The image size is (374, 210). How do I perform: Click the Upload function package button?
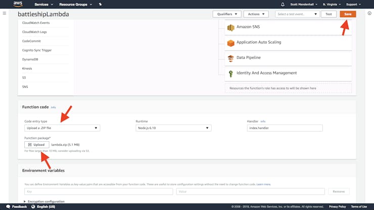pyautogui.click(x=37, y=145)
